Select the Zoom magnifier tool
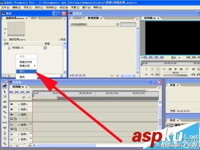Viewport: 200px width, 150px height. point(5,143)
